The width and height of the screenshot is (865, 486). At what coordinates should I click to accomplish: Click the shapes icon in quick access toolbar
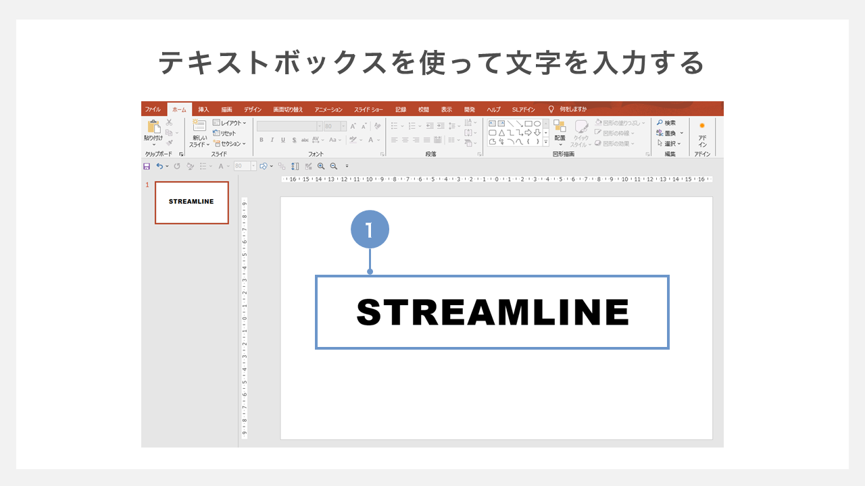[x=264, y=166]
